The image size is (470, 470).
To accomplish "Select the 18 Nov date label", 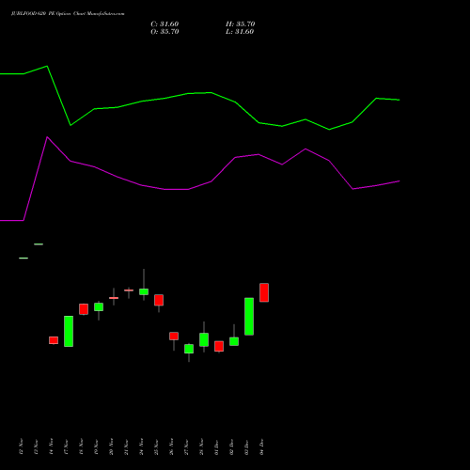I will (81, 446).
